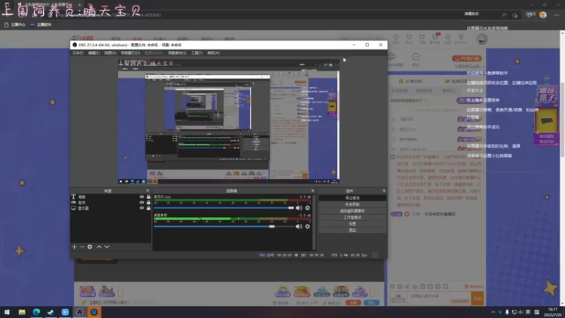Select the text (T) source row

tap(111, 197)
